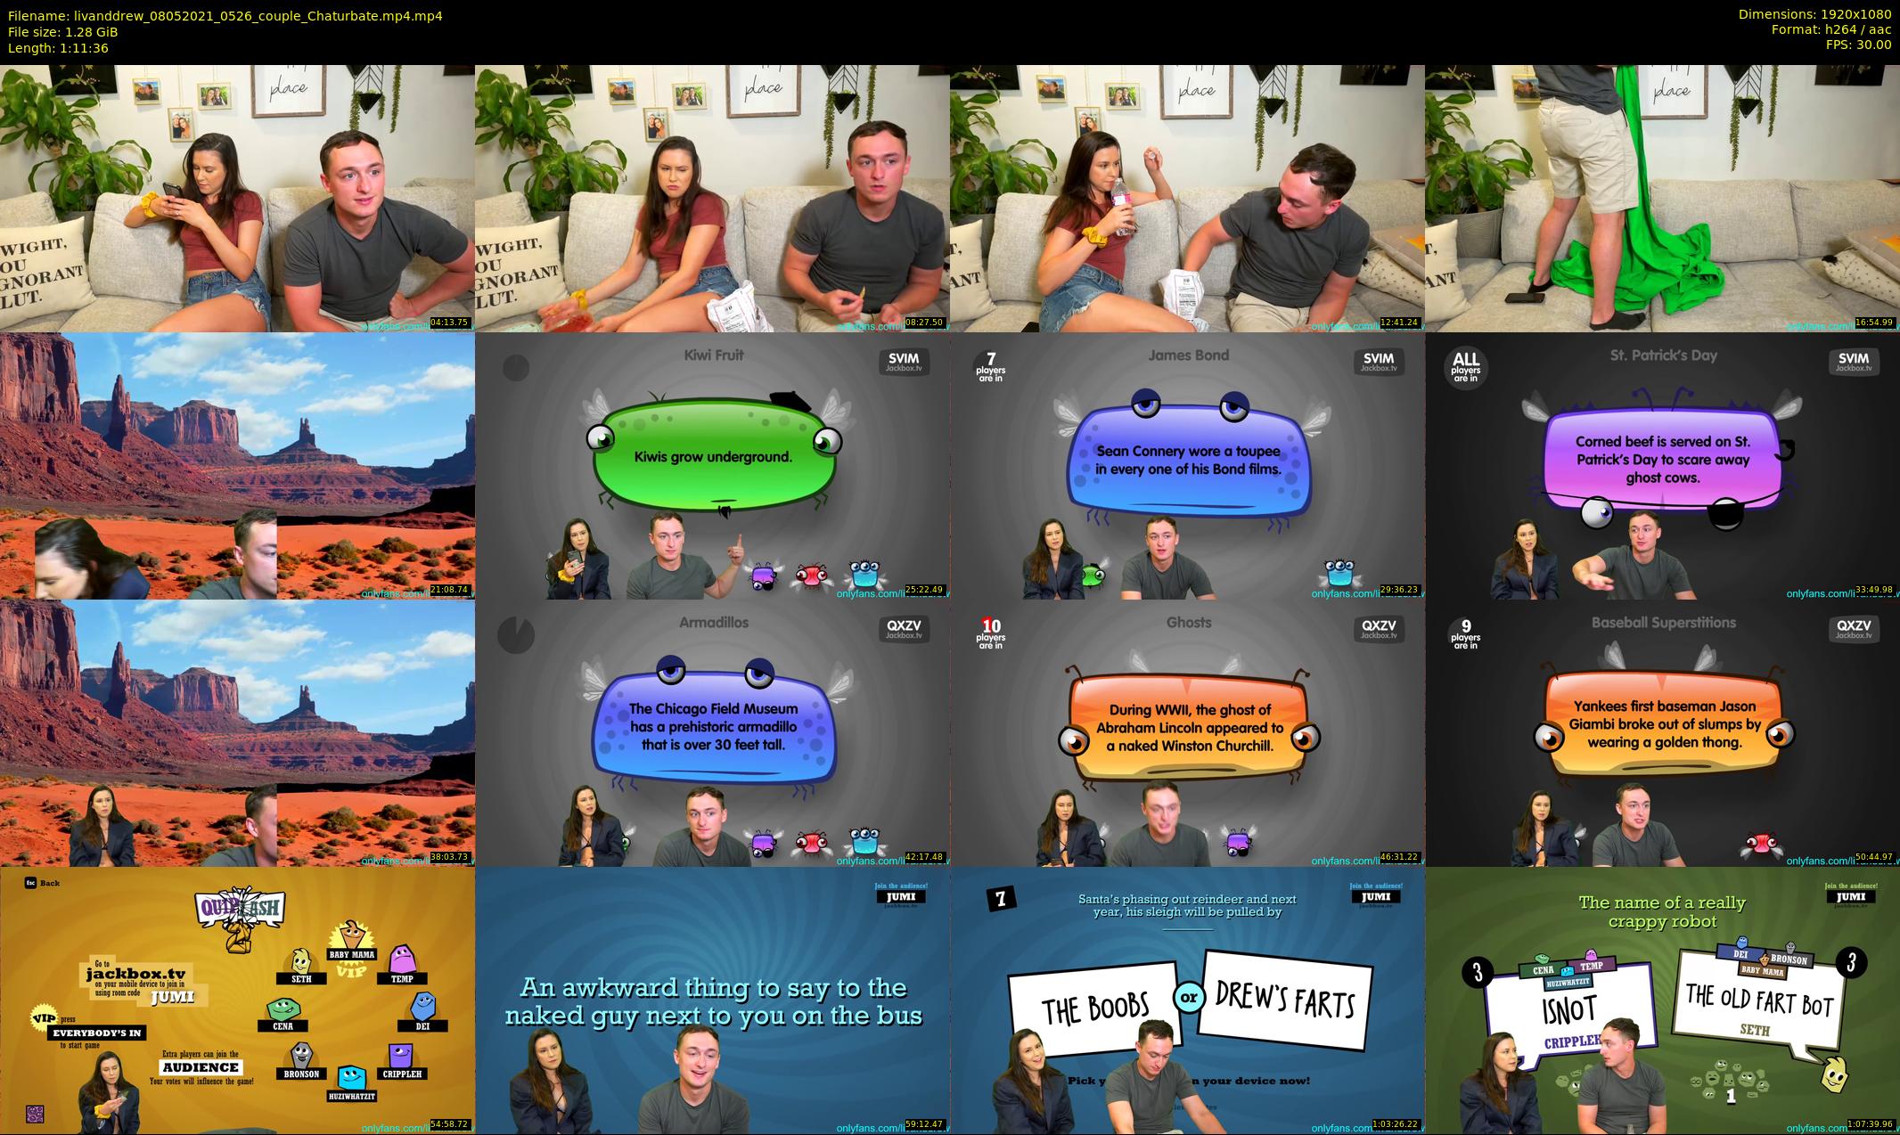Click the Filename line in the header
The image size is (1900, 1135).
click(x=225, y=15)
